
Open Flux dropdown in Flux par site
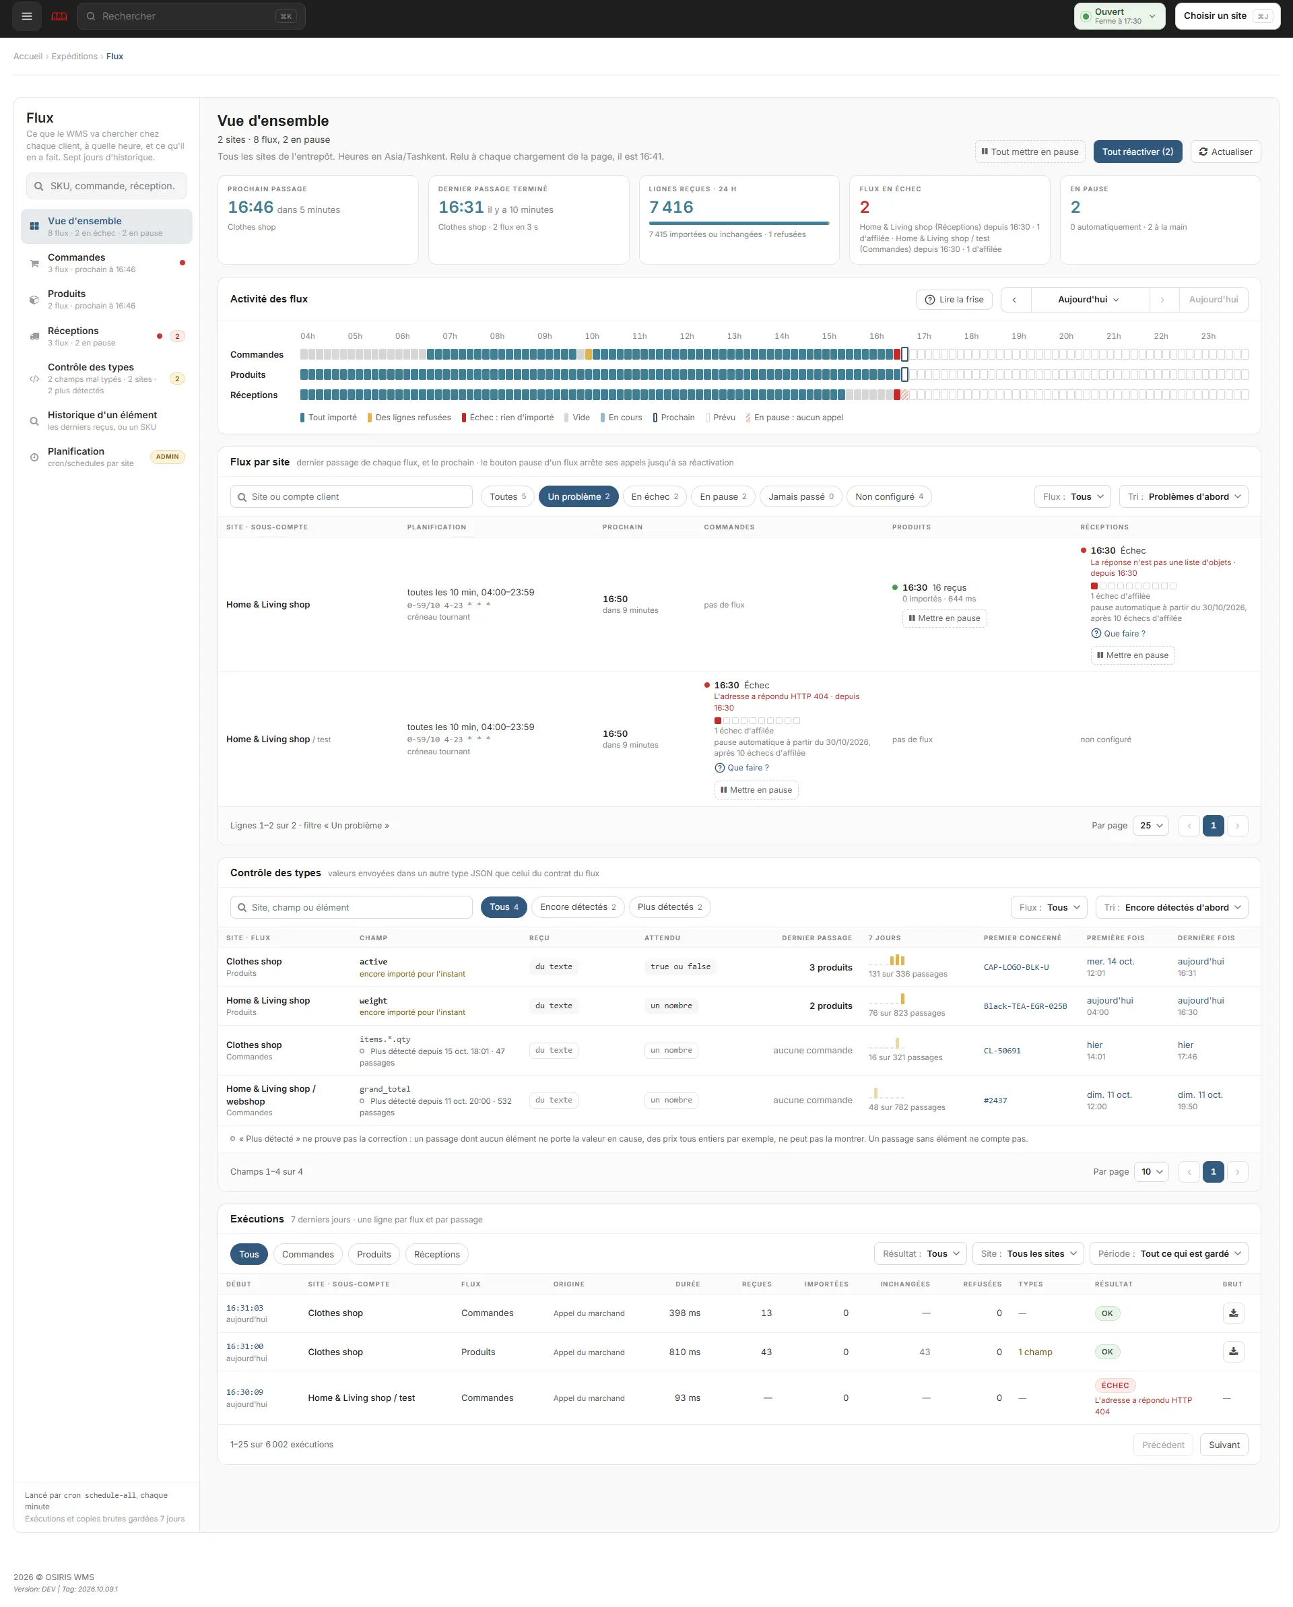click(x=1072, y=496)
